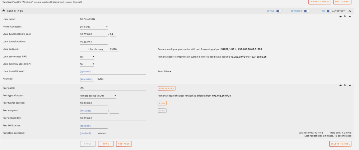This screenshot has height=150, width=359.
Task: Click Data received: 407 KiB text
Action: tap(311, 133)
